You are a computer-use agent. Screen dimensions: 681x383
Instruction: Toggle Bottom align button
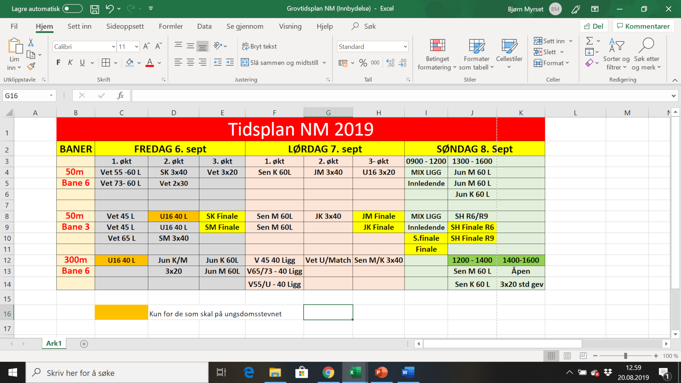pyautogui.click(x=203, y=46)
